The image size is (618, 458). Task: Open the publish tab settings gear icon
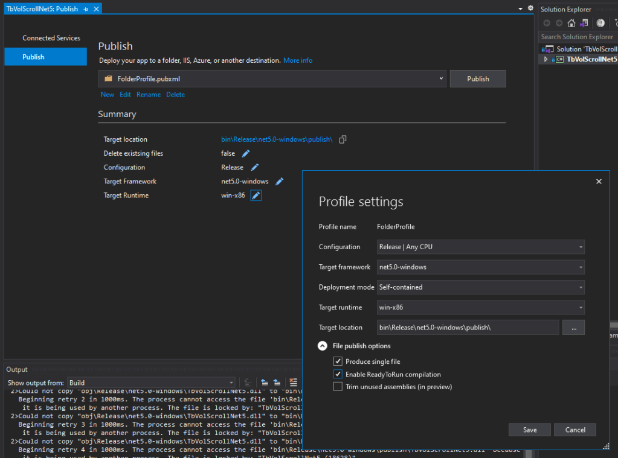(530, 8)
